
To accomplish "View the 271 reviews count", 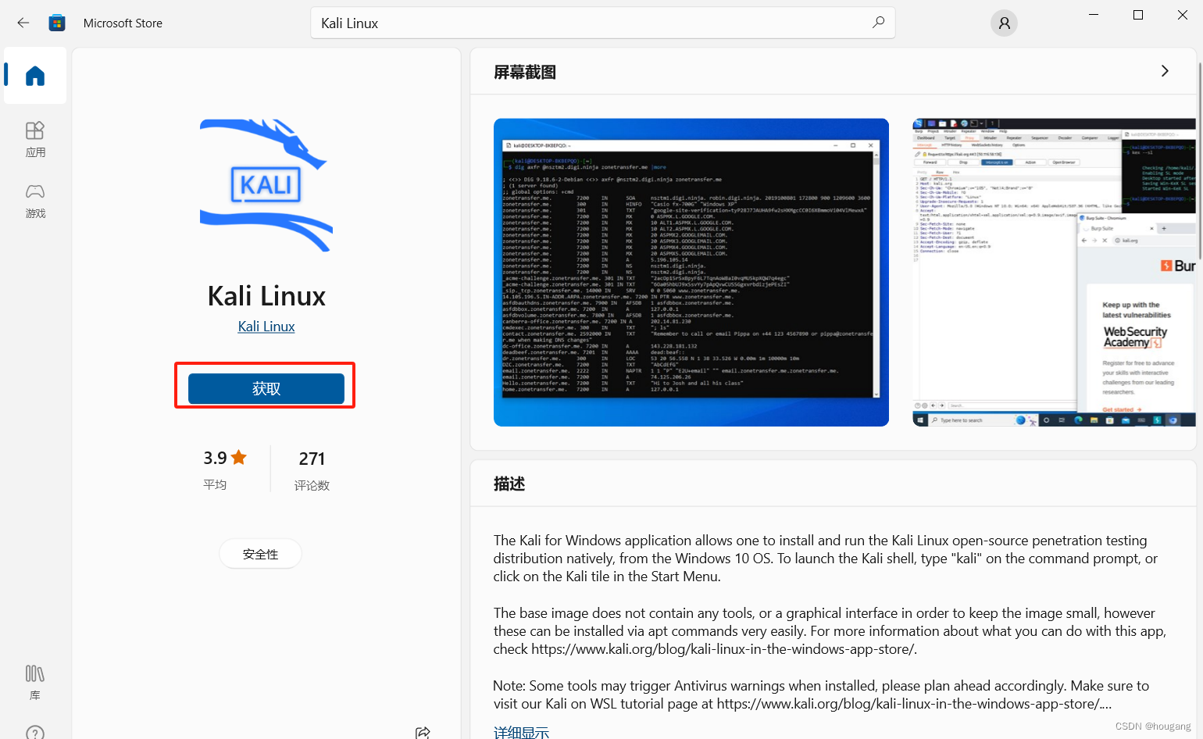I will [x=312, y=459].
